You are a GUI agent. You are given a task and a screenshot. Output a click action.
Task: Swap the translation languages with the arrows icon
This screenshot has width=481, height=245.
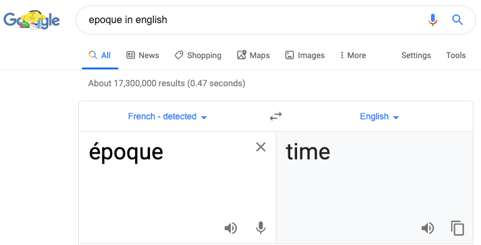pos(275,116)
